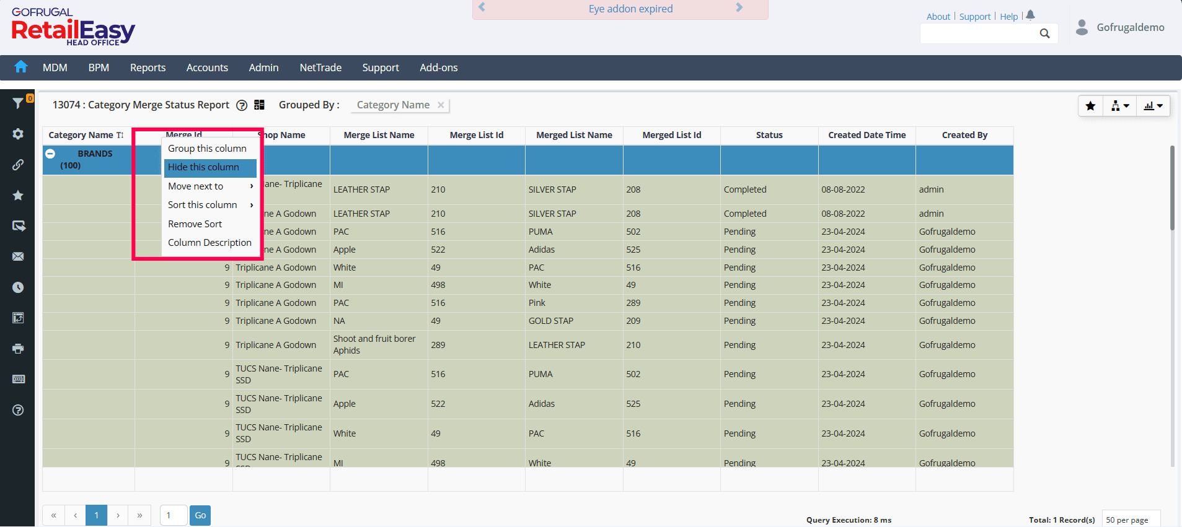
Task: Remove the Category Name grouping tag
Action: (x=441, y=105)
